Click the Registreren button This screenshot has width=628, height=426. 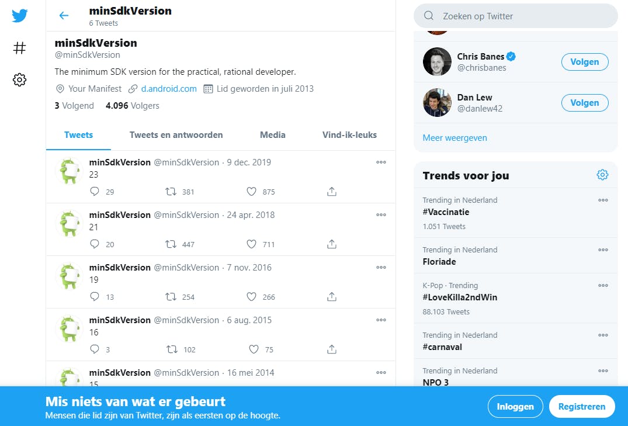click(581, 407)
